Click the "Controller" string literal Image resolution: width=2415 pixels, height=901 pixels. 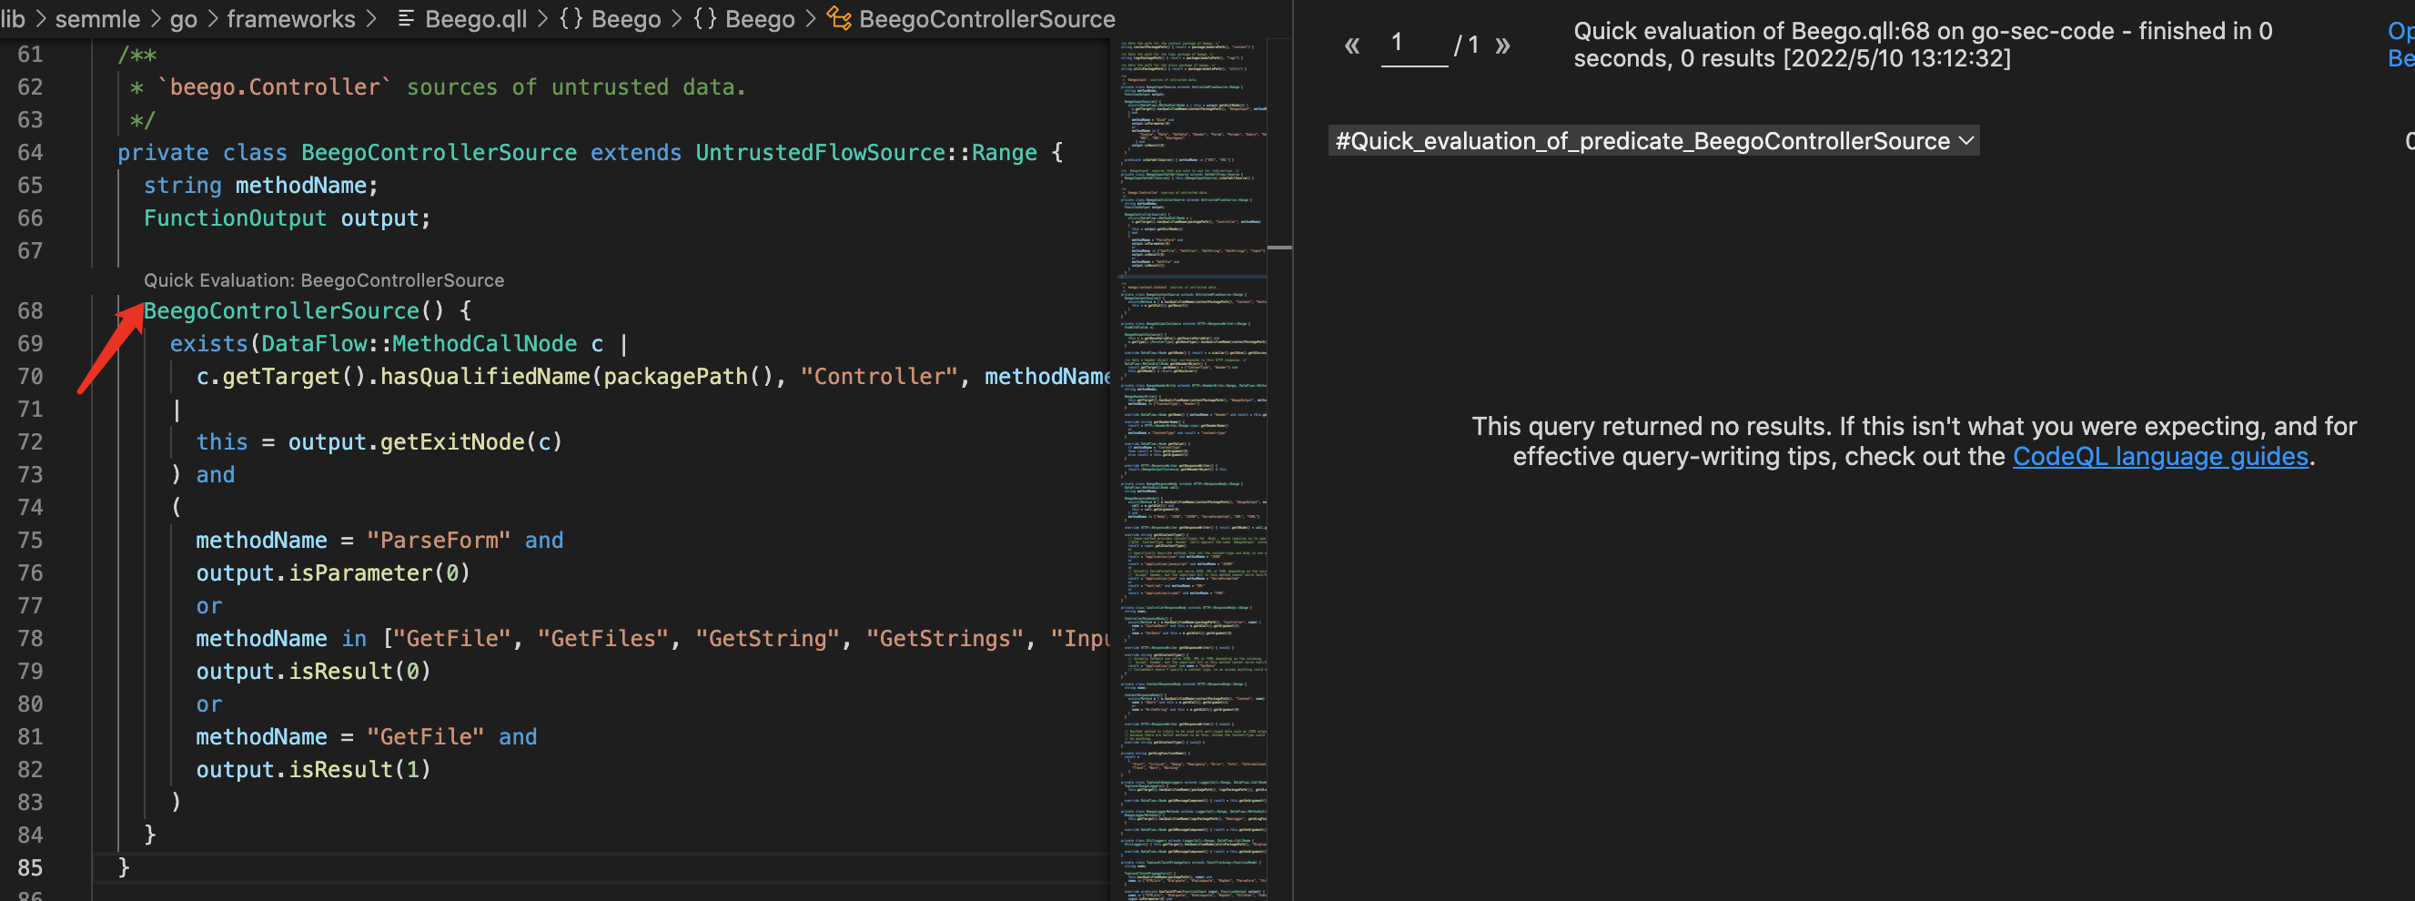[878, 376]
